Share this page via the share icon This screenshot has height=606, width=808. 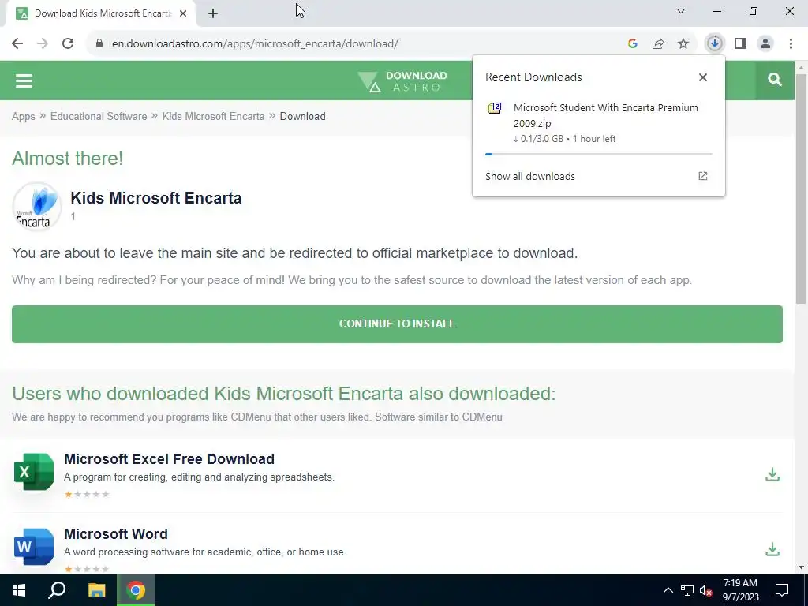click(x=658, y=44)
